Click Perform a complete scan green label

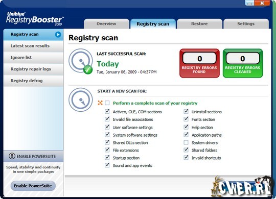pyautogui.click(x=155, y=103)
